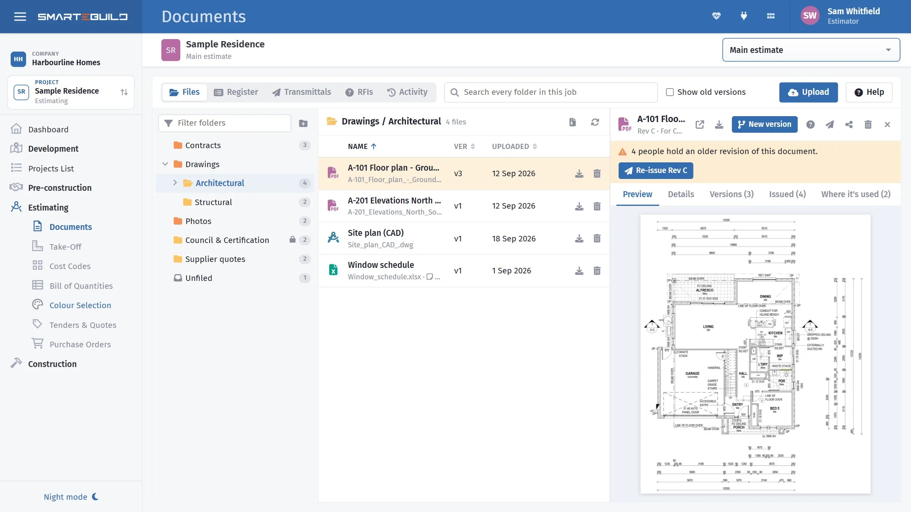Image resolution: width=911 pixels, height=512 pixels.
Task: Close the document preview panel
Action: tap(887, 124)
